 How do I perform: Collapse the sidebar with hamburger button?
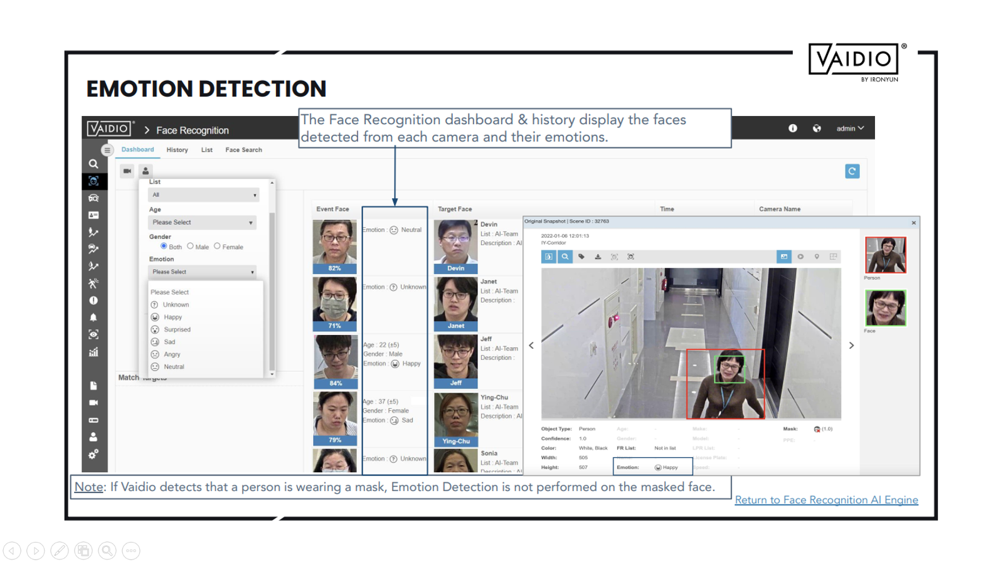(107, 150)
